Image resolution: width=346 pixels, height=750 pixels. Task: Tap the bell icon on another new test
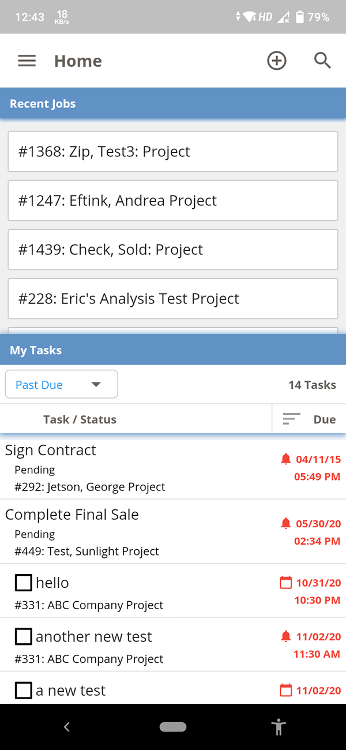(285, 636)
